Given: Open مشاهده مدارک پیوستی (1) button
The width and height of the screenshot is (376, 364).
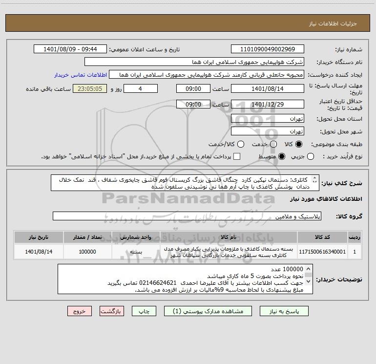Looking at the screenshot, I should [x=208, y=311].
